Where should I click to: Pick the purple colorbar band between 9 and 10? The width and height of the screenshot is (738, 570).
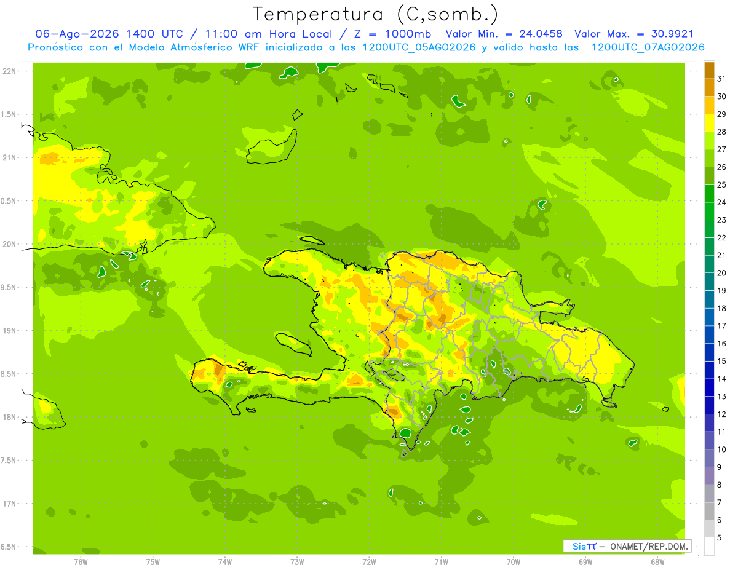(x=709, y=458)
